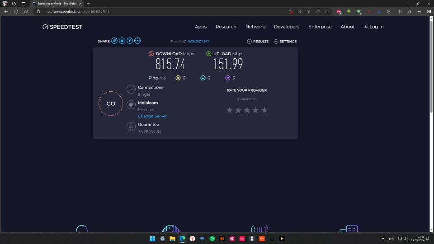Close the Speedtest browser tab

point(80,4)
